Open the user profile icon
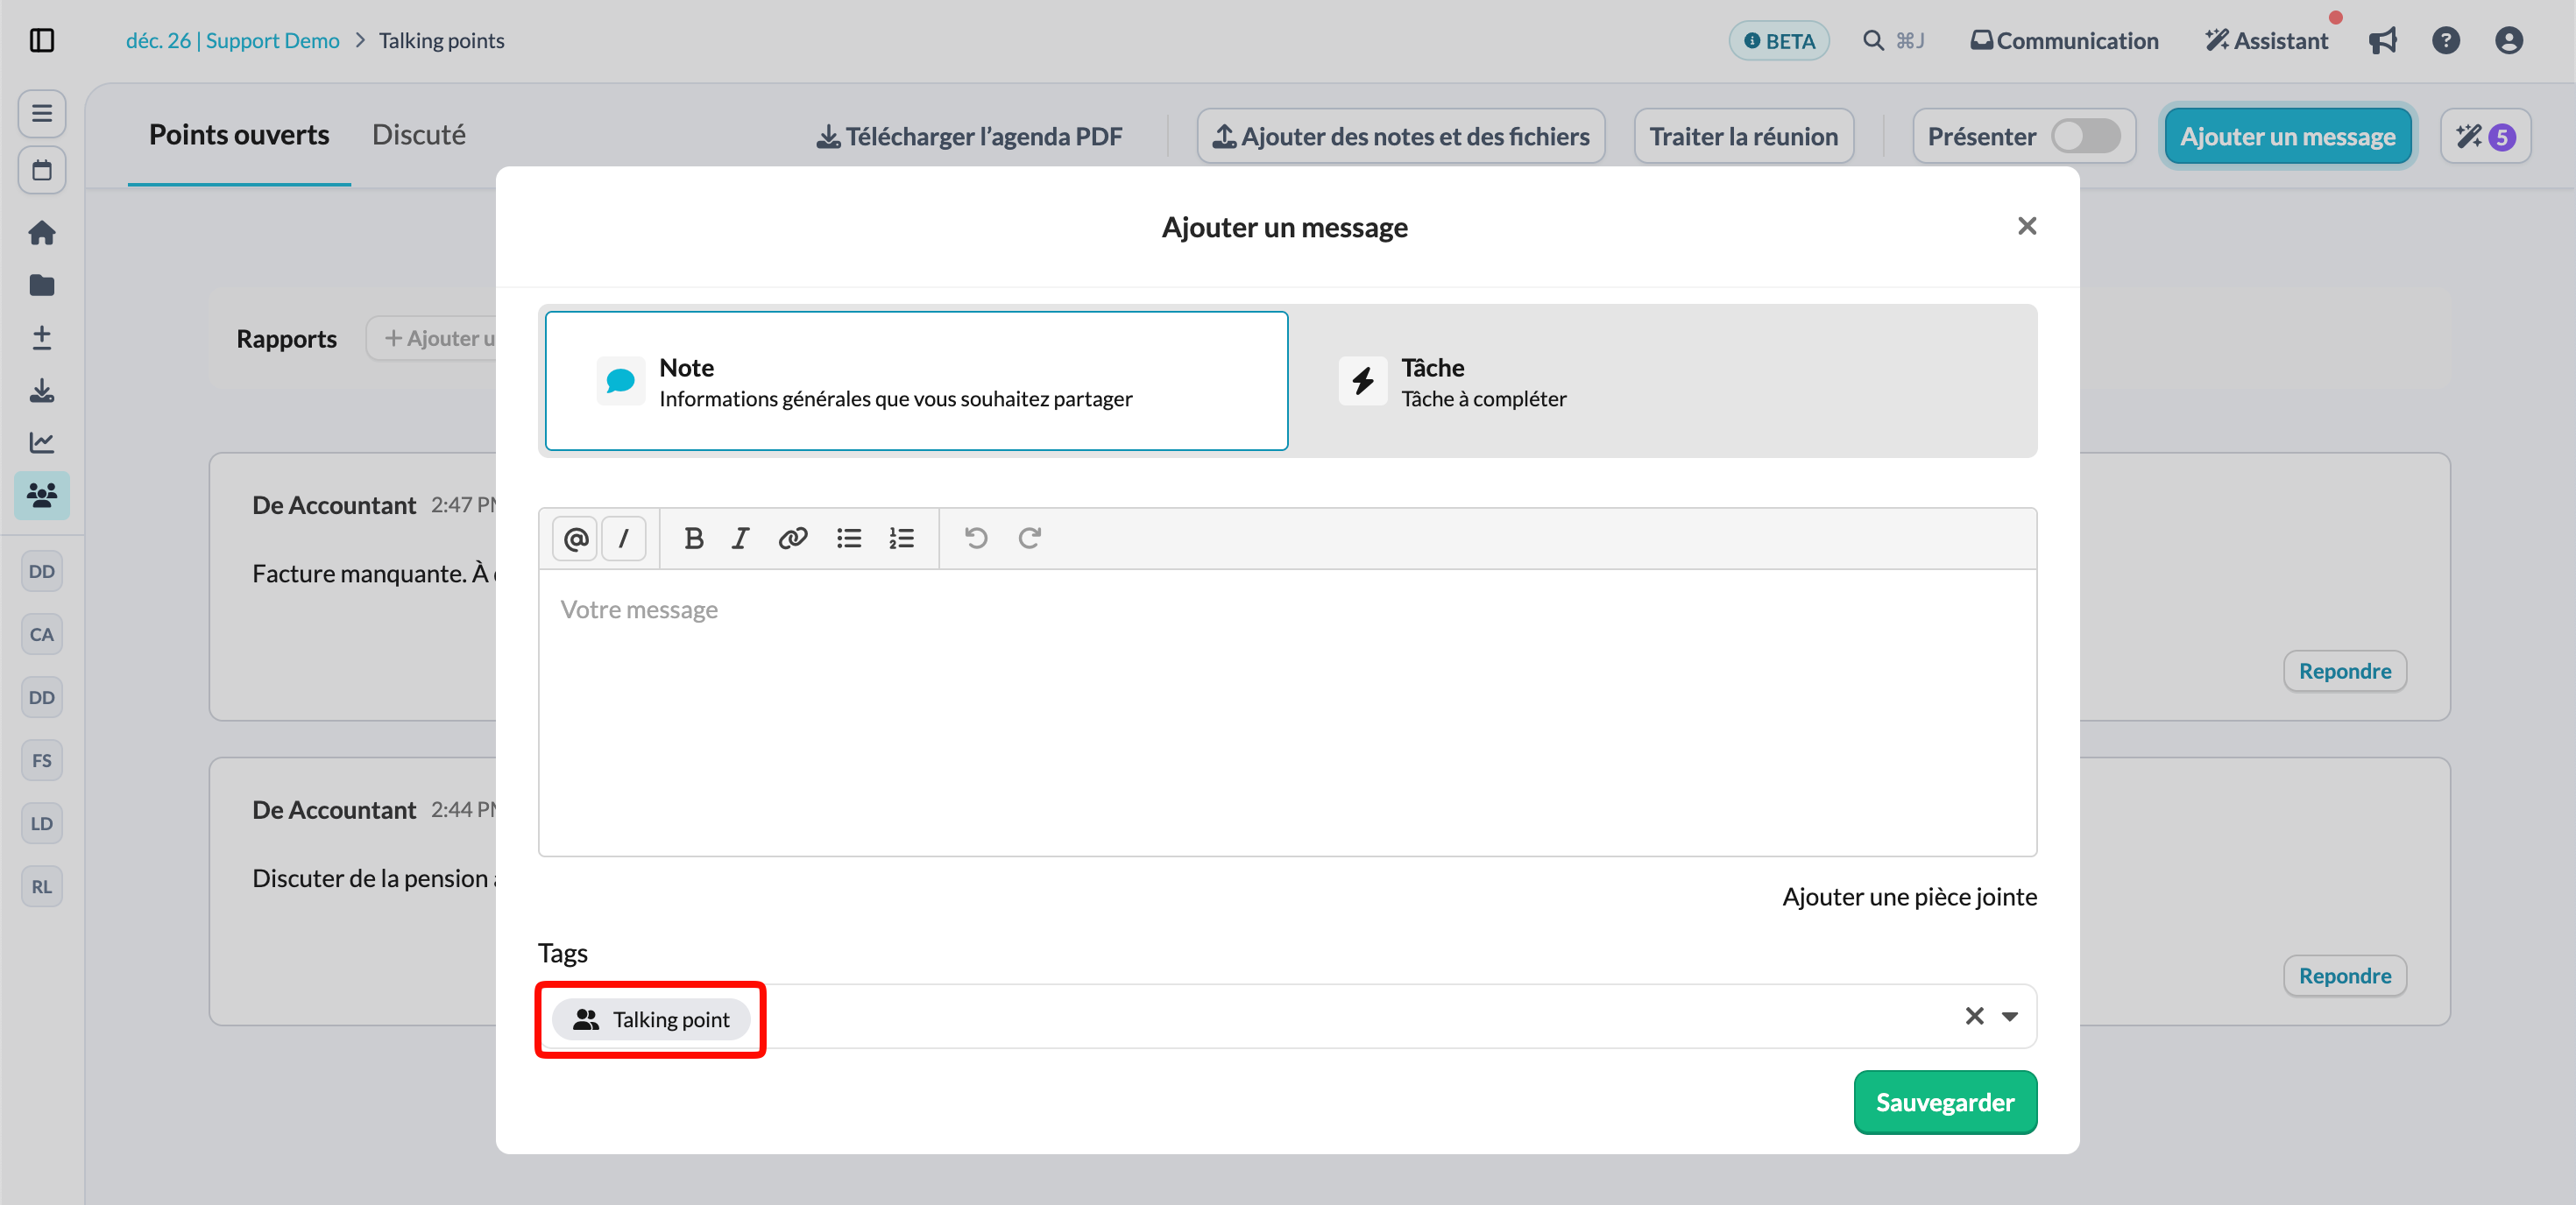 click(x=2509, y=40)
